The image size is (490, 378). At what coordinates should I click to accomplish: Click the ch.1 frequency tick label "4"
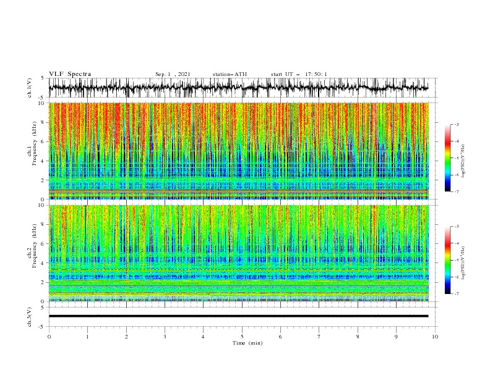(43, 161)
